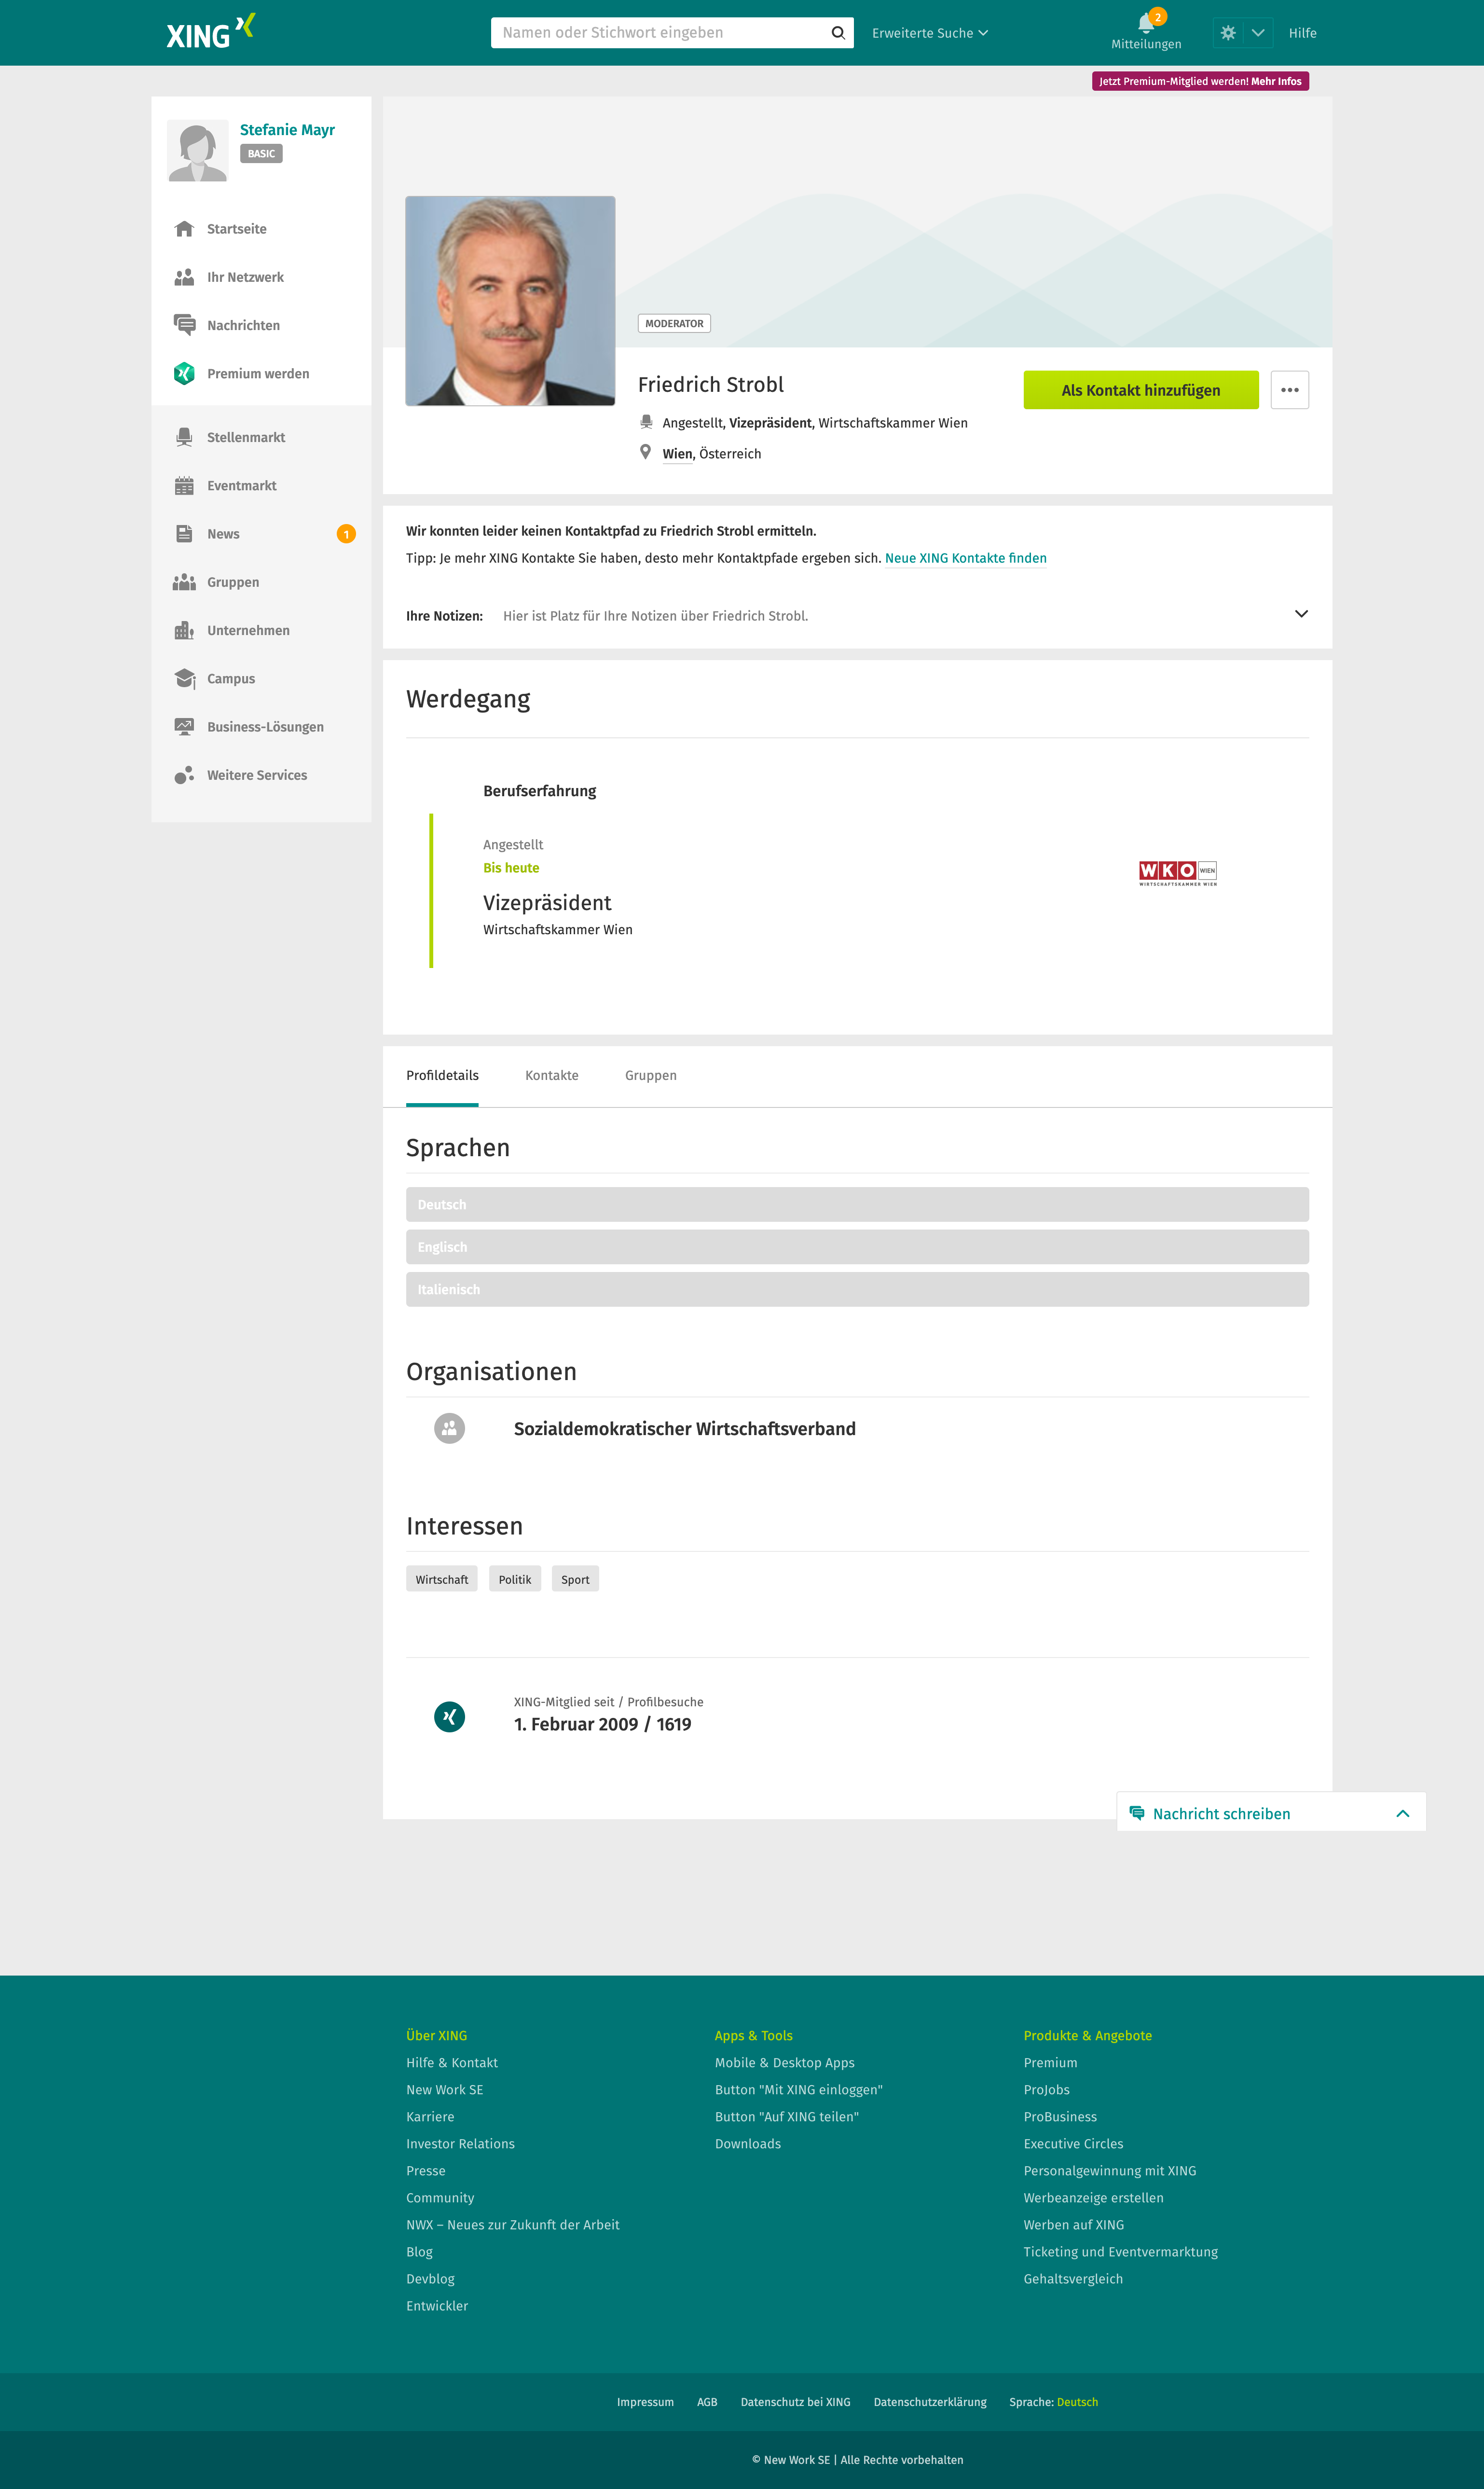Open Downloads footer link
This screenshot has width=1484, height=2489.
point(748,2143)
